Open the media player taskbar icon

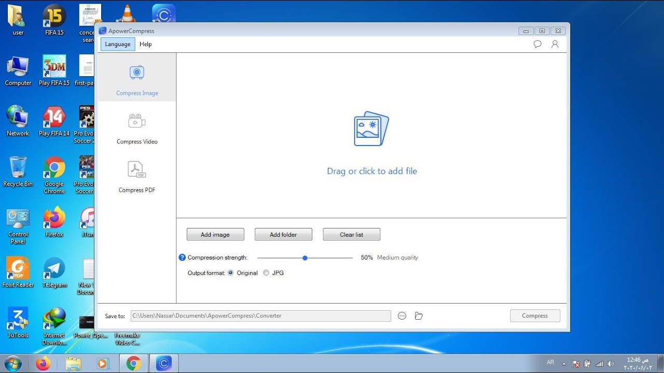click(x=103, y=364)
